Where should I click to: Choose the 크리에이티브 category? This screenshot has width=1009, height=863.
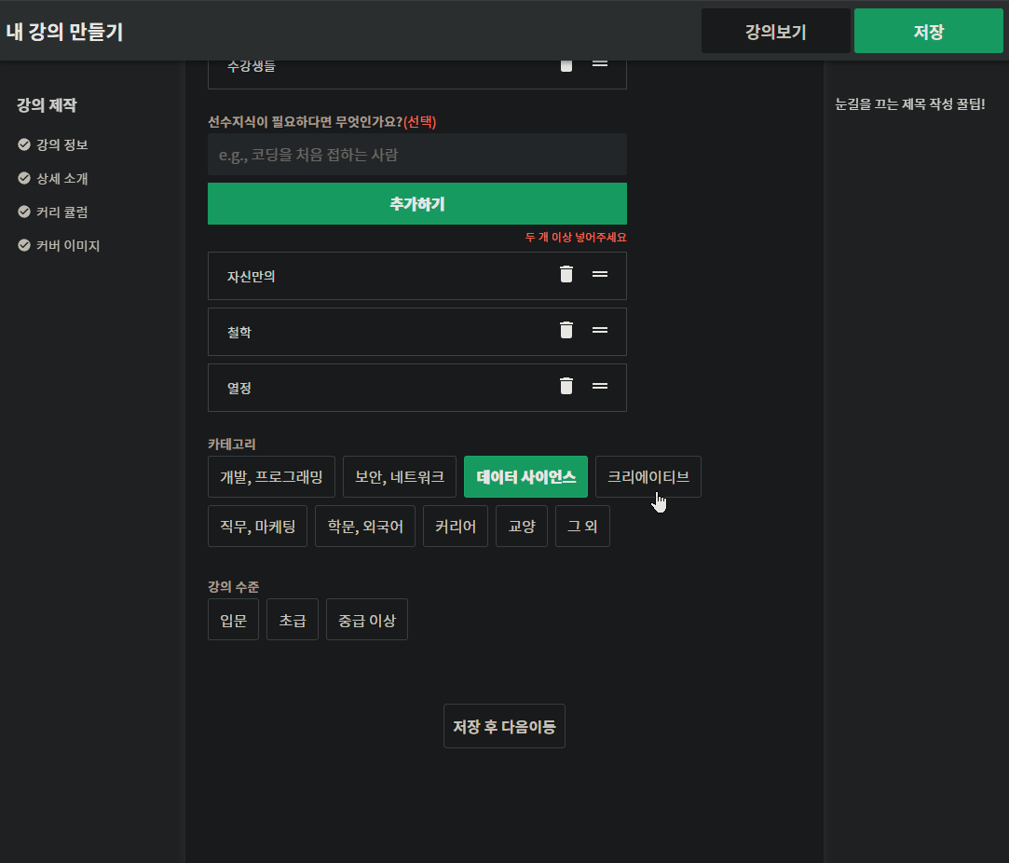point(648,477)
